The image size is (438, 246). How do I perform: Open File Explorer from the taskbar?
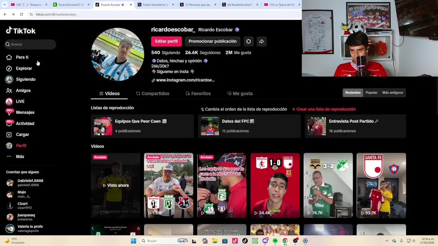coord(215,241)
